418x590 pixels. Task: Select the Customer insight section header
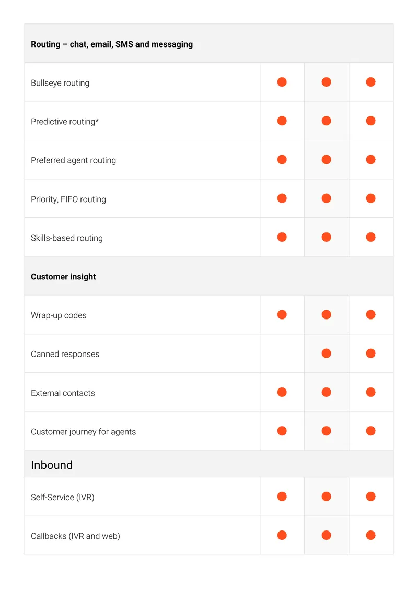click(209, 276)
